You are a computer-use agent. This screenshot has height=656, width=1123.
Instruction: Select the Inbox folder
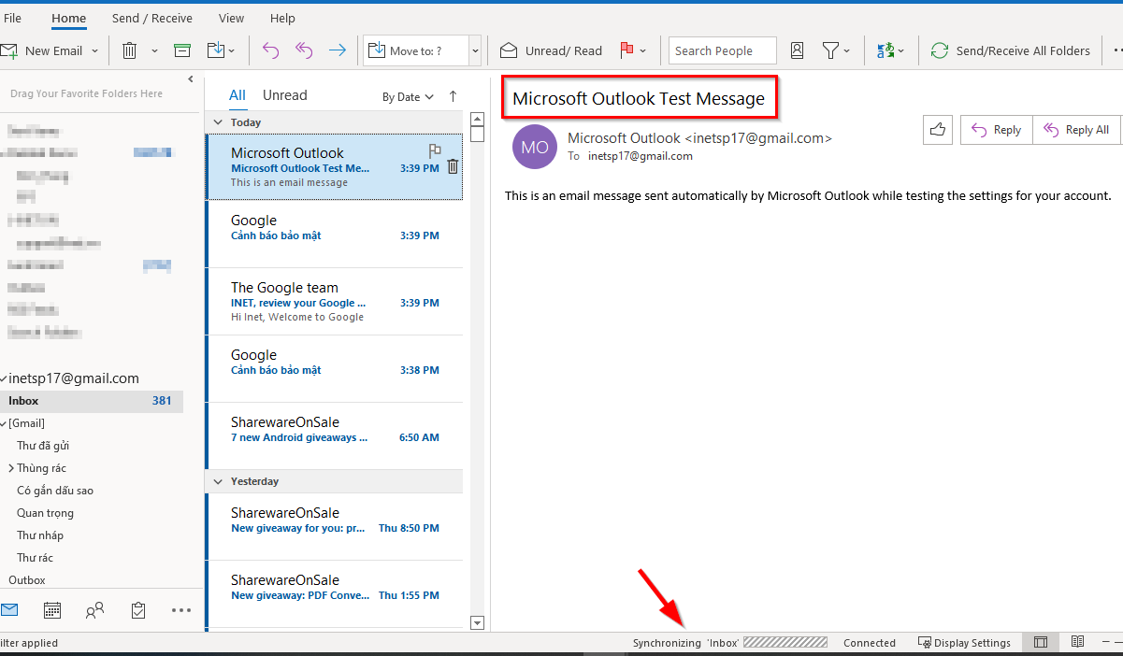point(92,401)
